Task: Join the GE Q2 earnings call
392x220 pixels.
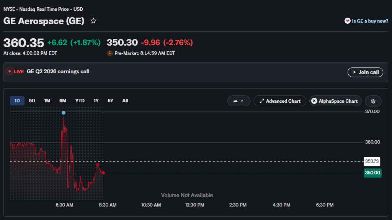Action: 365,72
